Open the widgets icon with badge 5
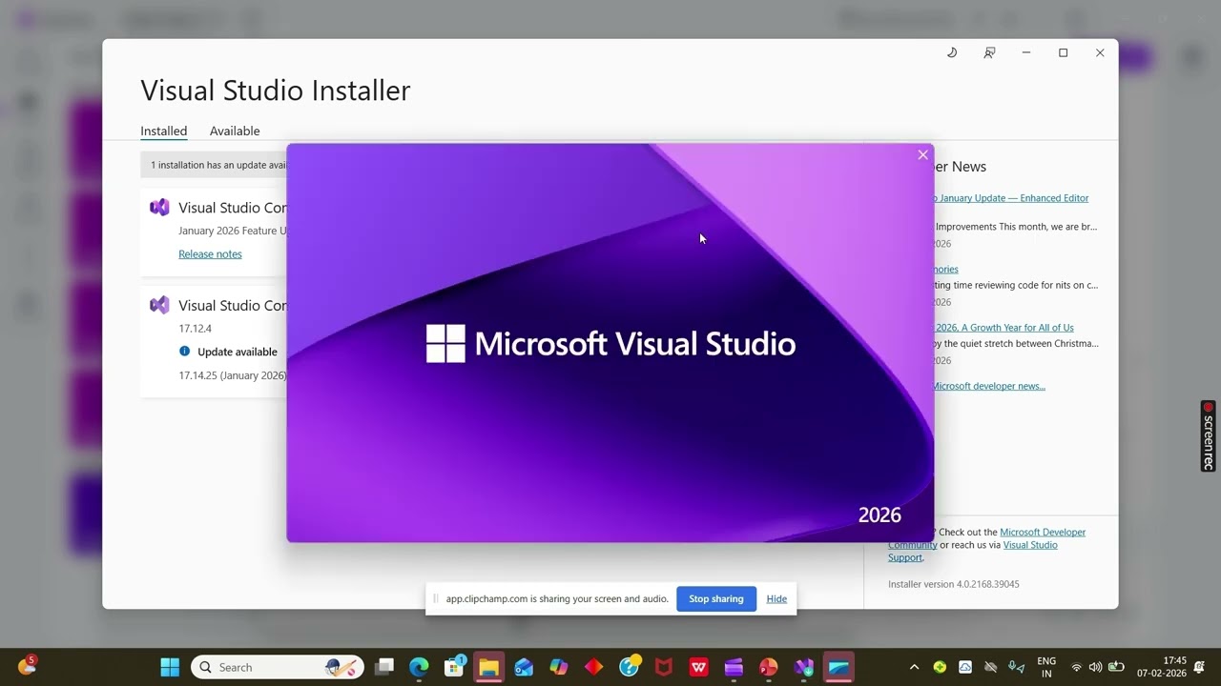 (x=27, y=666)
